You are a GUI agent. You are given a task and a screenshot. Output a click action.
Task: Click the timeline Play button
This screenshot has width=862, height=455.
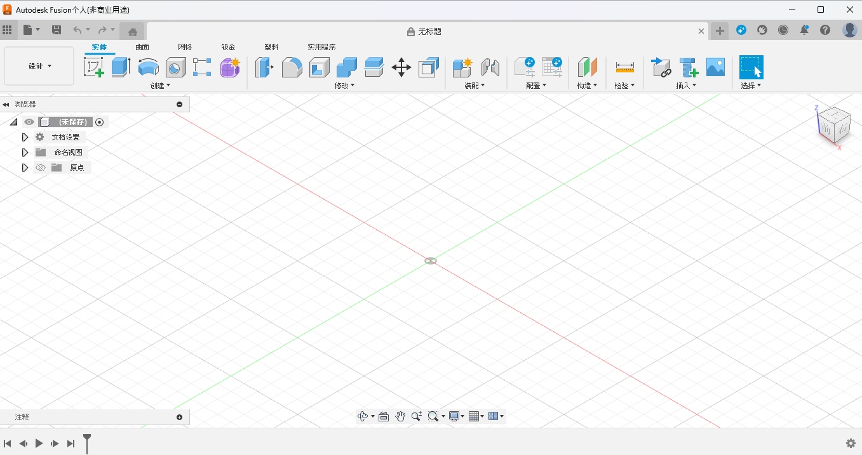click(39, 444)
